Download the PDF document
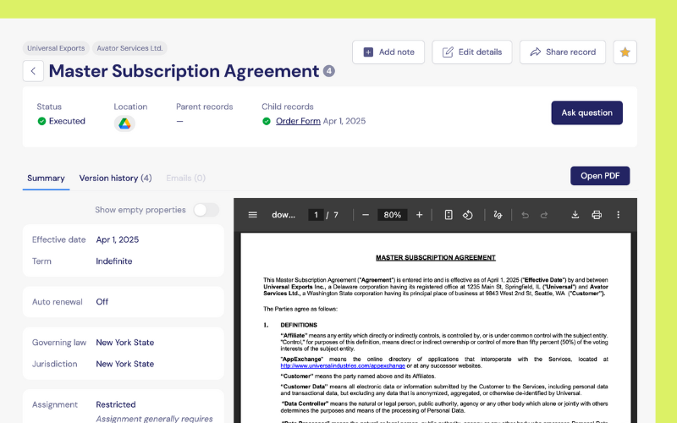 575,215
